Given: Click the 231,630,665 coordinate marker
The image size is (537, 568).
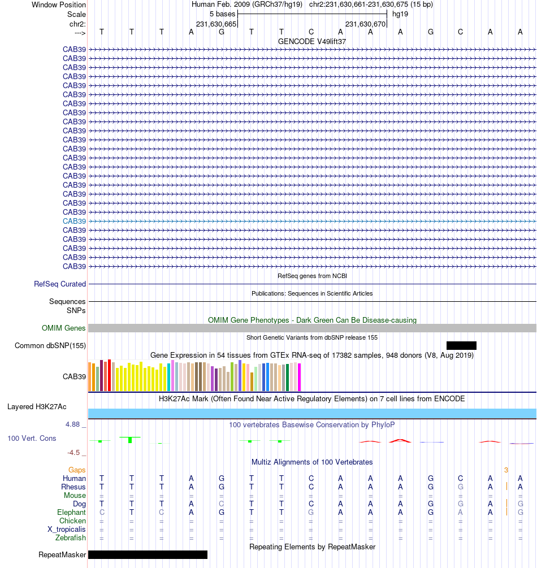Looking at the screenshot, I should pos(216,24).
